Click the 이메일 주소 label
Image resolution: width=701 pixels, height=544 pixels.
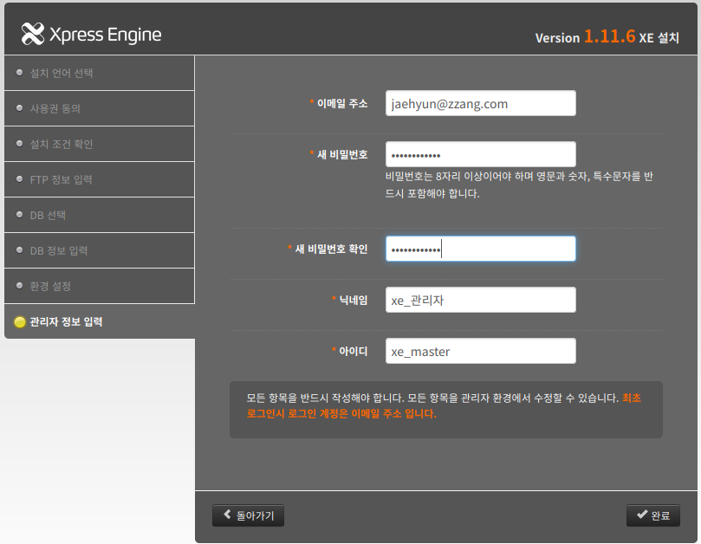(342, 103)
